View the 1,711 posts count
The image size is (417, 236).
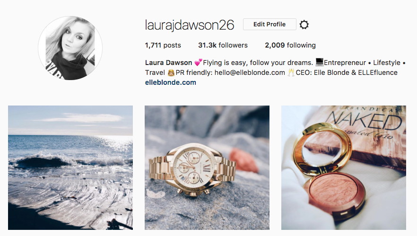pyautogui.click(x=163, y=45)
